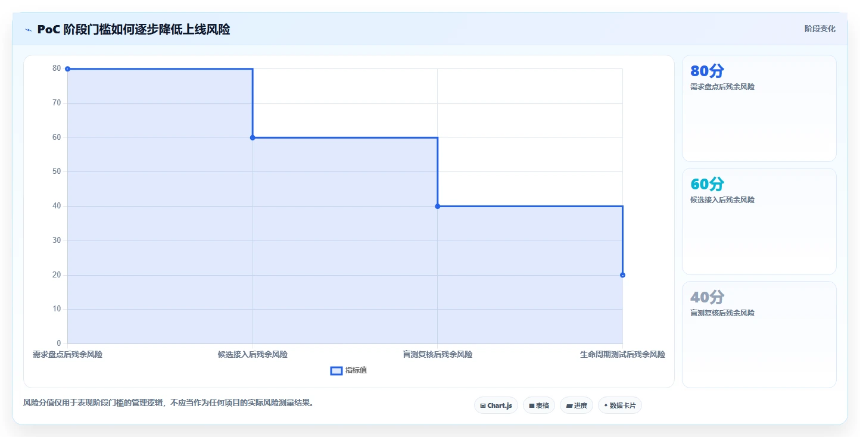Click the y-axis tick label 70

pyautogui.click(x=57, y=103)
